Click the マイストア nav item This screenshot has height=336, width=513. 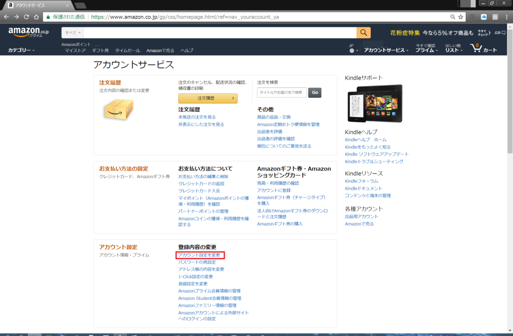point(75,51)
